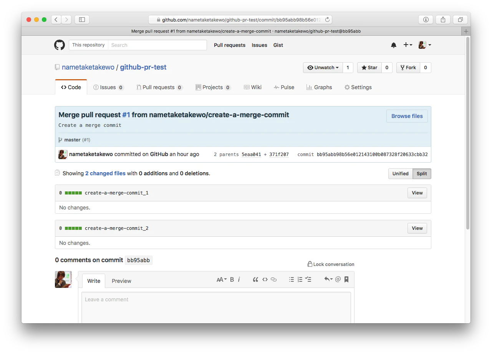View file create-a-merge-commit_1
Image resolution: width=492 pixels, height=354 pixels.
[x=417, y=193]
